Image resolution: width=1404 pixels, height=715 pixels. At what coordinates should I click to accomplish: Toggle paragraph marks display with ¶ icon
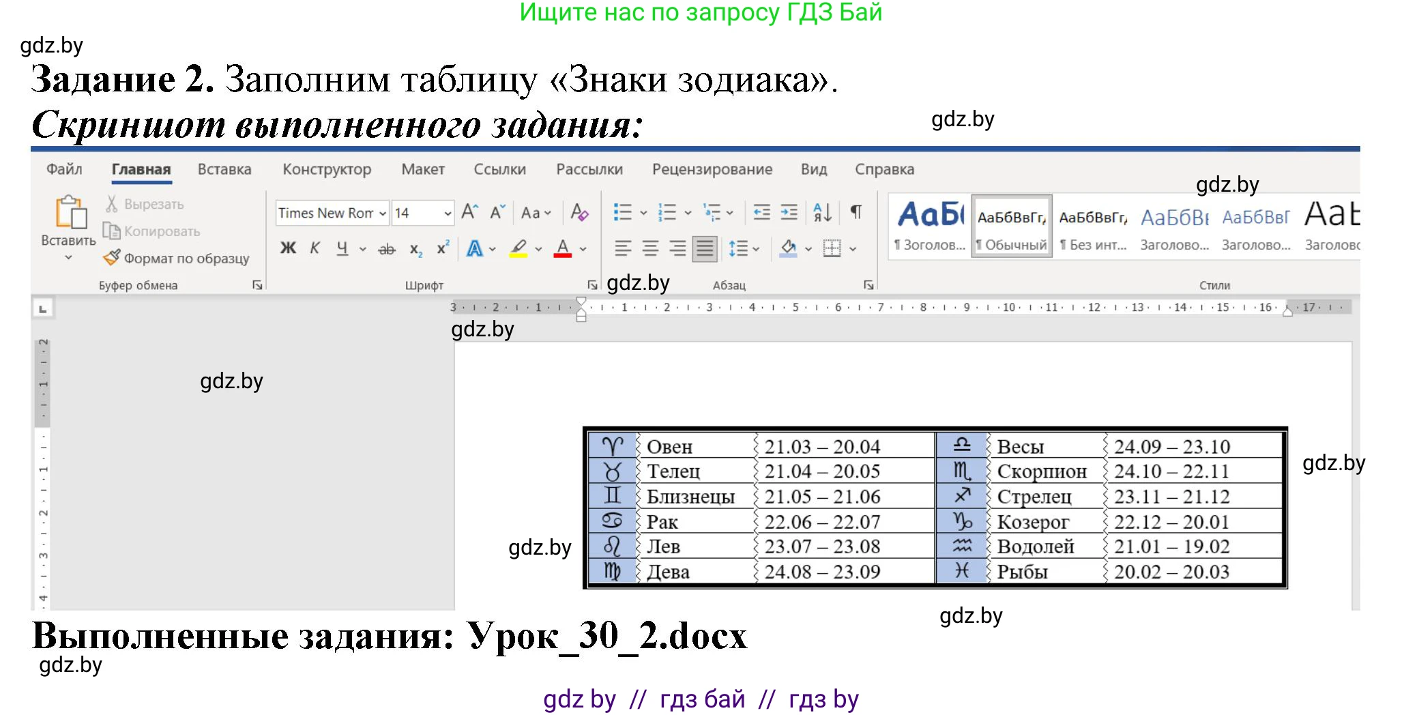pyautogui.click(x=855, y=212)
